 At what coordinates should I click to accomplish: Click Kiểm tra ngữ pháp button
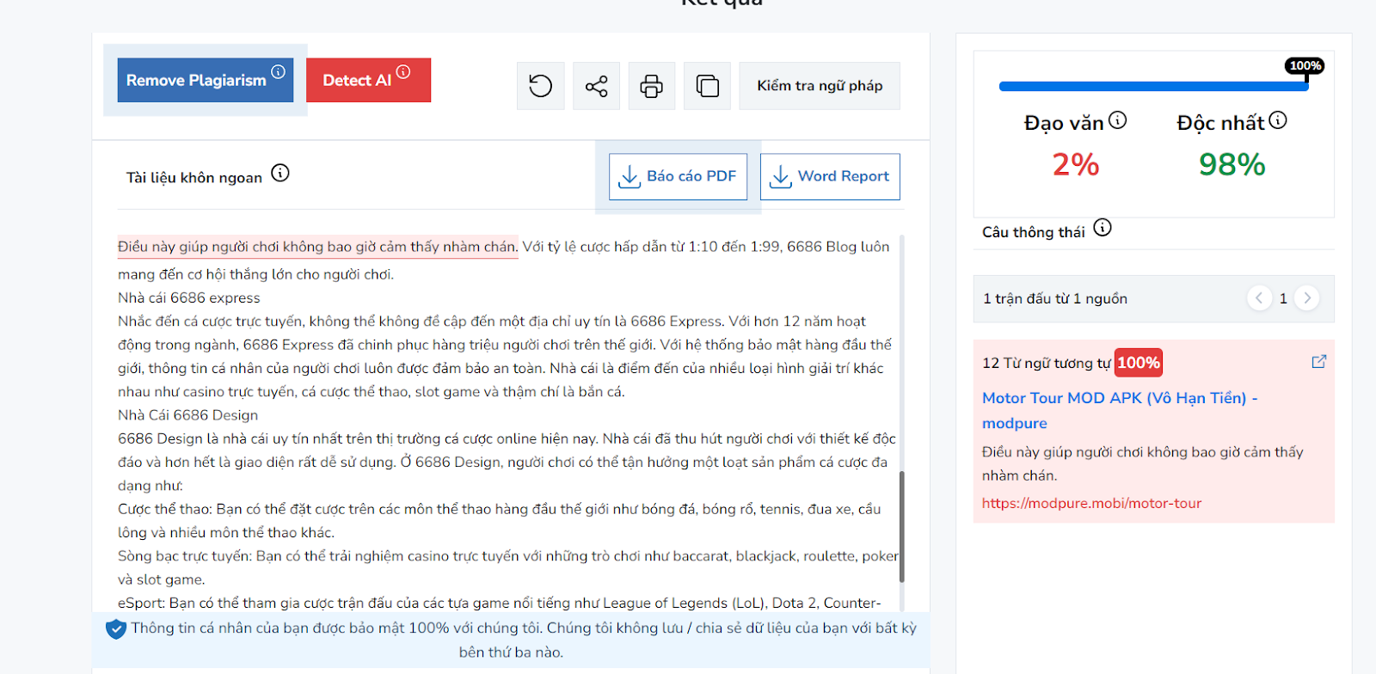[x=820, y=86]
